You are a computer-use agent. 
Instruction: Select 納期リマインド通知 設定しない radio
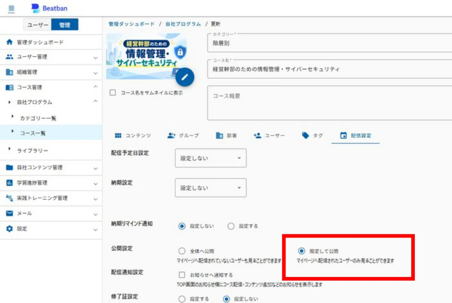click(182, 226)
